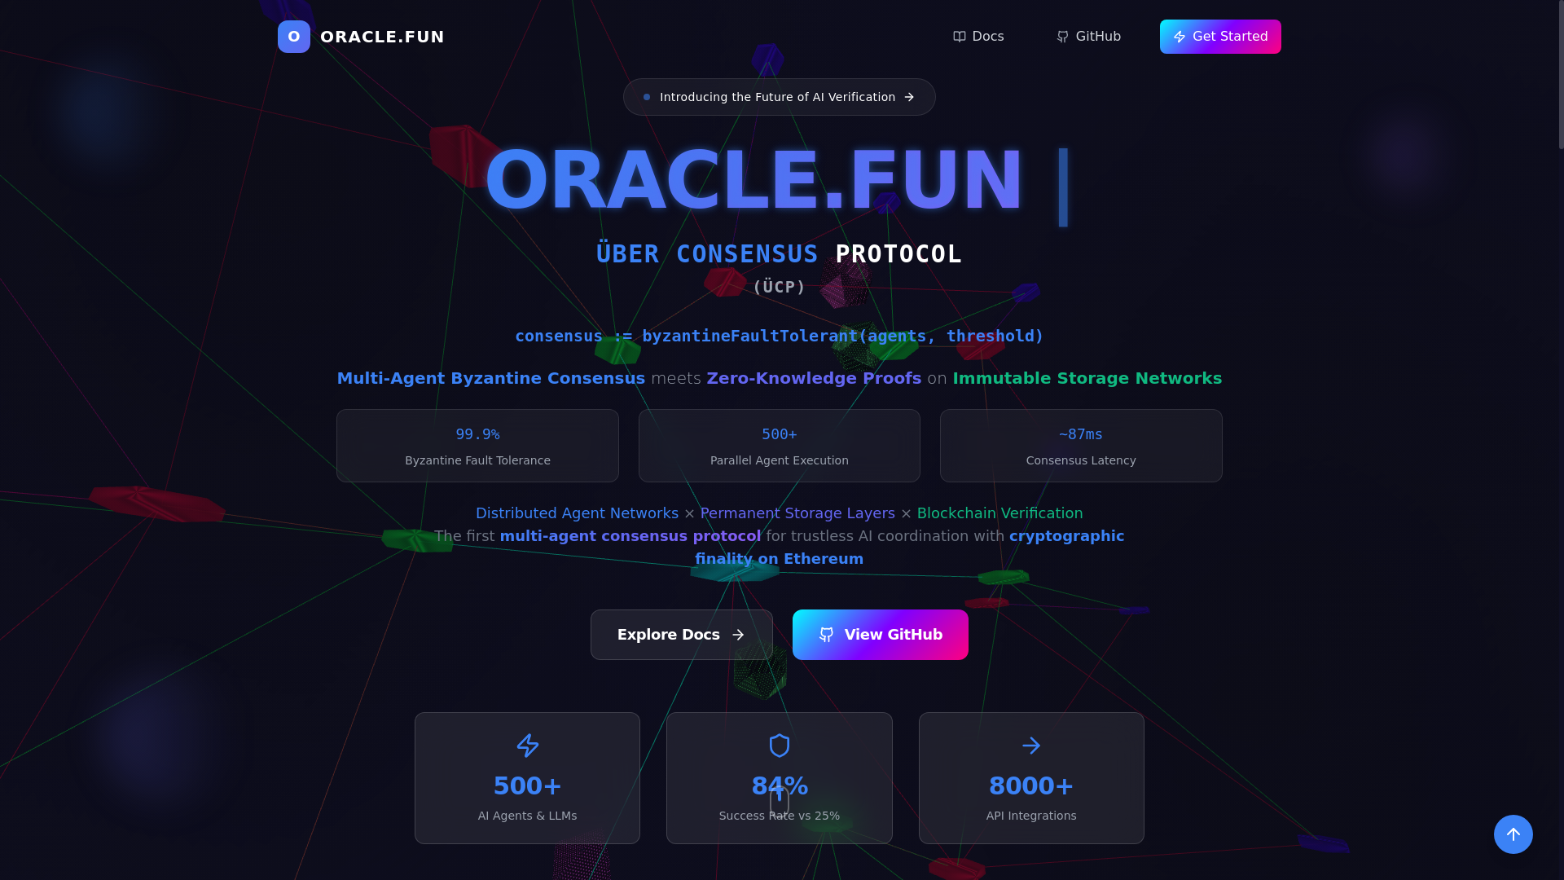Click the 99.9% Byzantine Fault Tolerance card

coord(477,446)
